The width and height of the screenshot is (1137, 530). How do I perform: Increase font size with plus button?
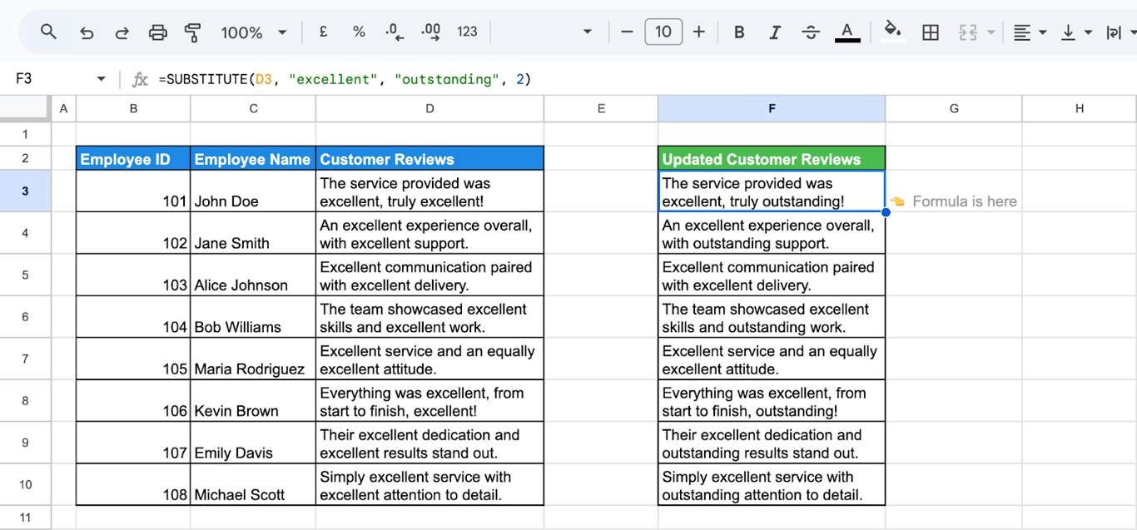[699, 32]
